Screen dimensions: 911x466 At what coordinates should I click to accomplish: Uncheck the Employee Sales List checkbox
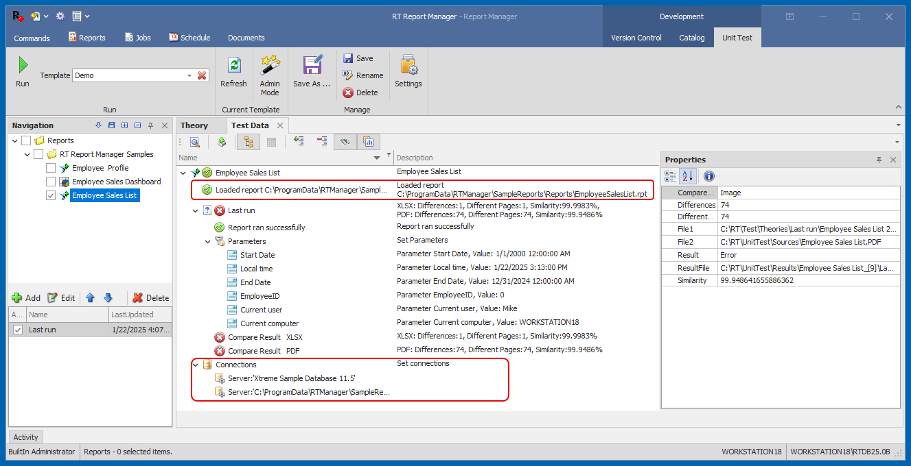coord(51,195)
